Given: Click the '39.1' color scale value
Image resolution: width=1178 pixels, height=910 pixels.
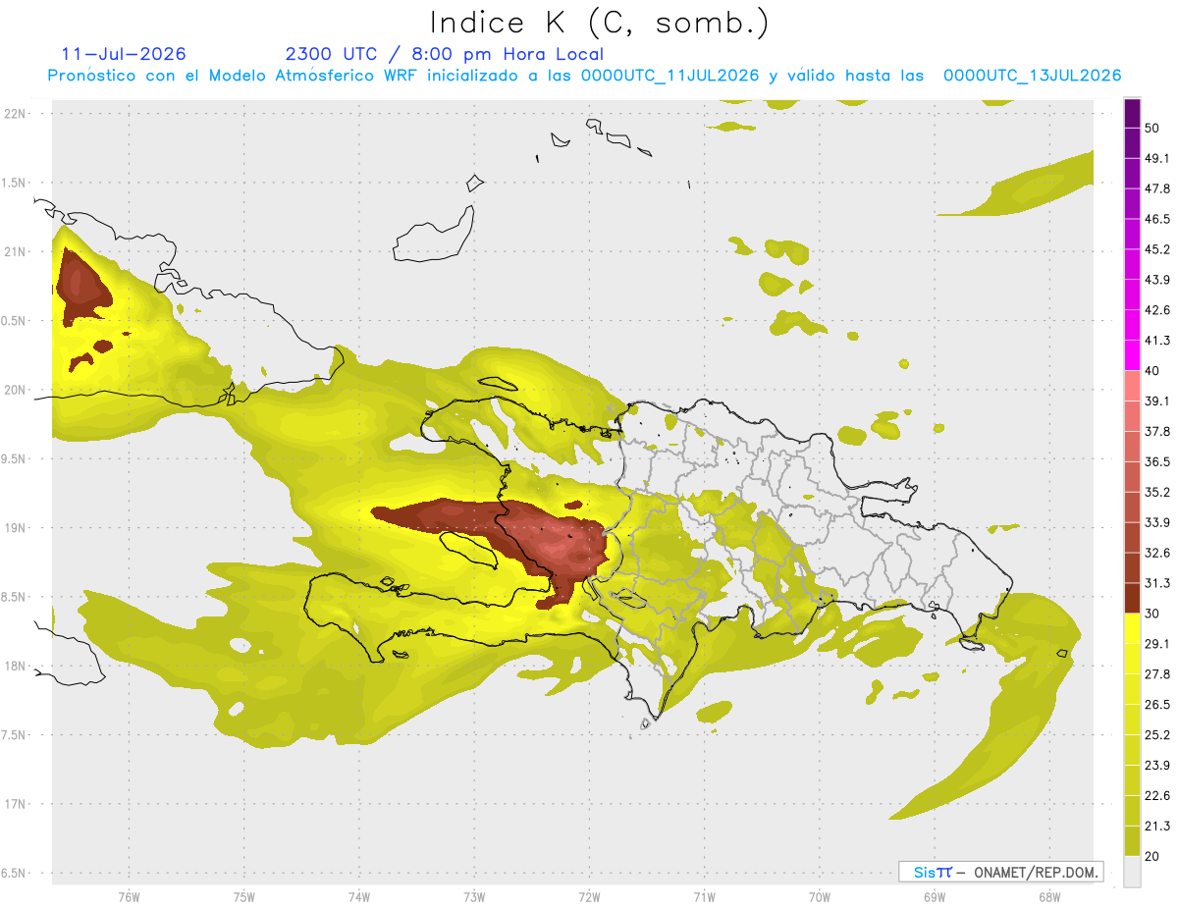Looking at the screenshot, I should click(1157, 401).
